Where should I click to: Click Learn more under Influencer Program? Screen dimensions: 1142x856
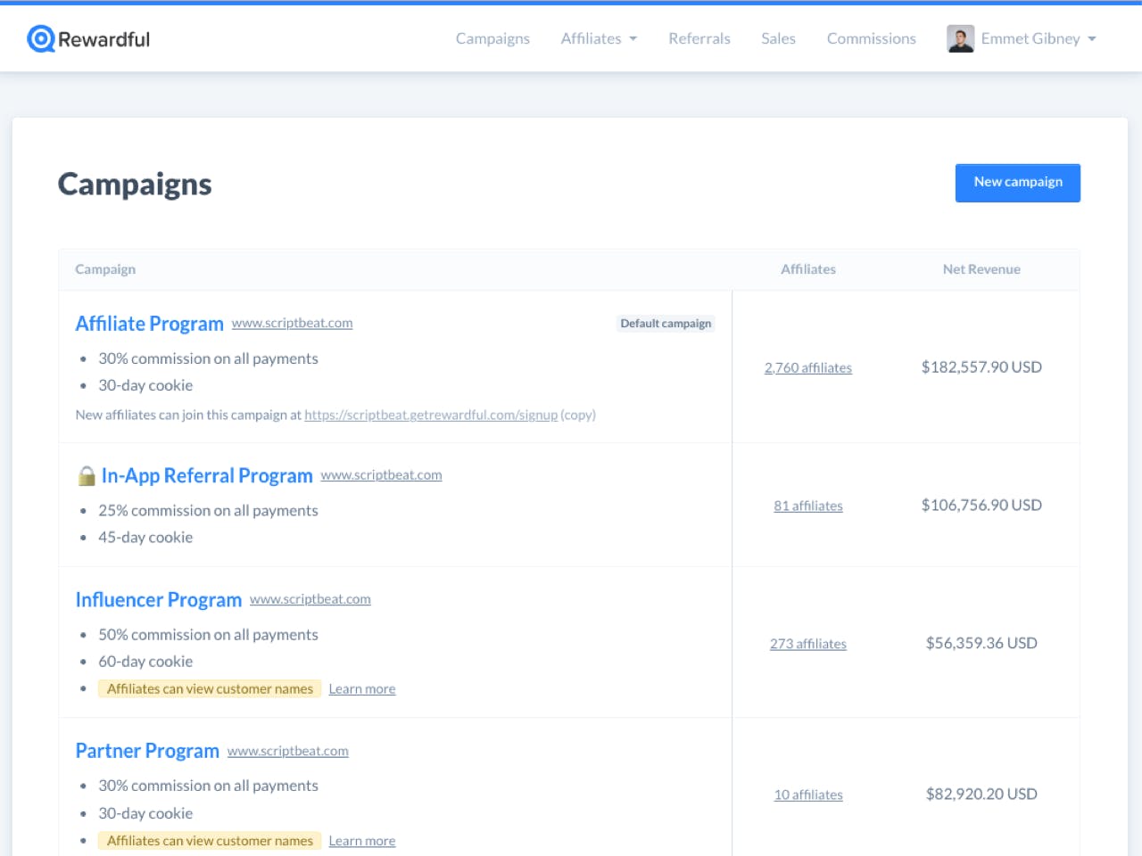(x=362, y=689)
